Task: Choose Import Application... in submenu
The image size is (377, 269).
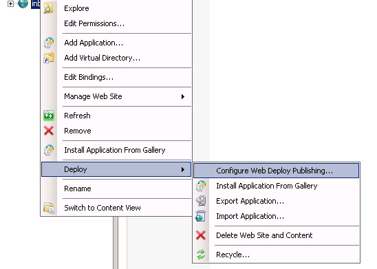Action: (x=277, y=216)
